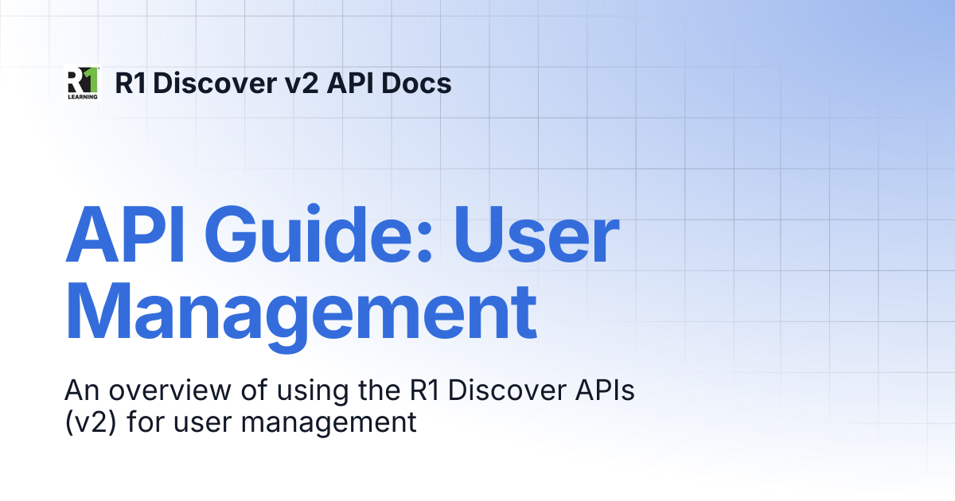Click the 'R1 Discover v2 API Docs' header
Viewport: 955px width, 501px height.
click(283, 83)
